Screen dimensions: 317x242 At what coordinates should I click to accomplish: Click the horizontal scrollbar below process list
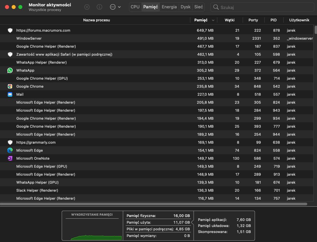153,204
